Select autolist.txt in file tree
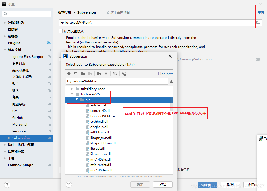The image size is (267, 191). (x=98, y=105)
